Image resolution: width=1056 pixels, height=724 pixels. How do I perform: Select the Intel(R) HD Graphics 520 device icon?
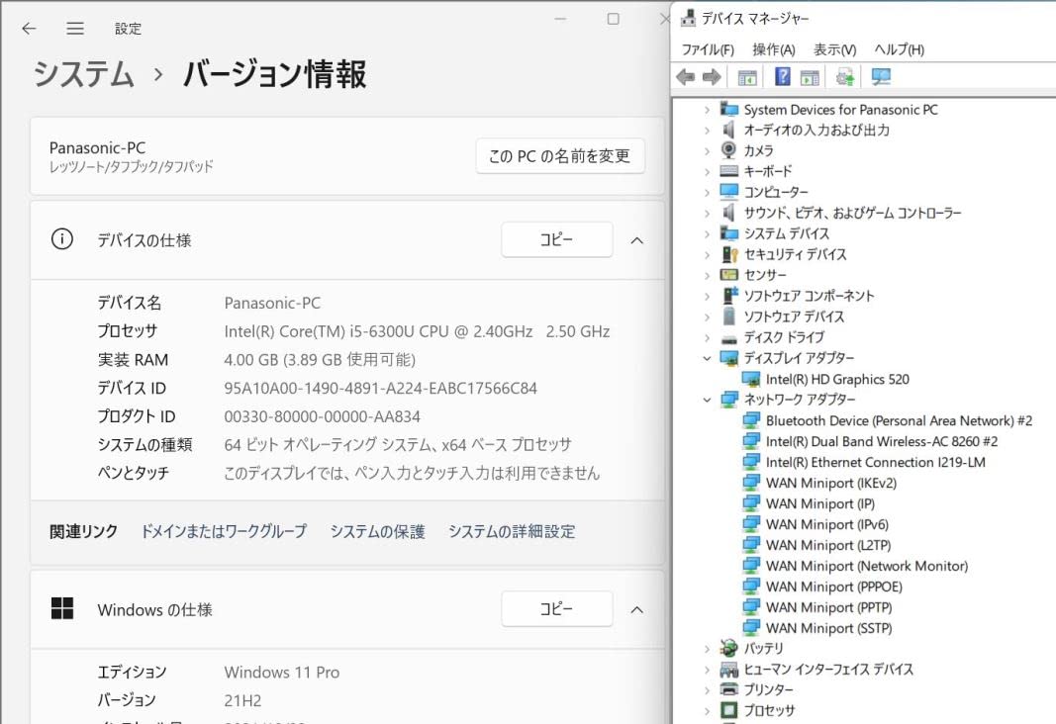pos(751,380)
